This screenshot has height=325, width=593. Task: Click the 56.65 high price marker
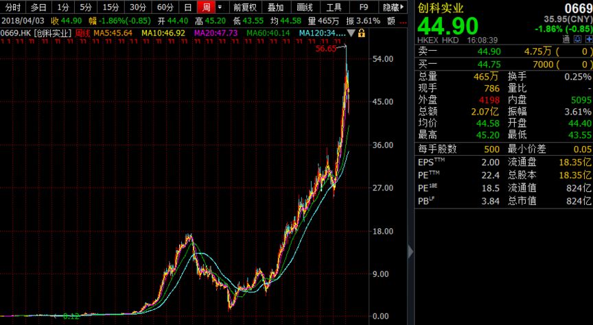point(326,49)
